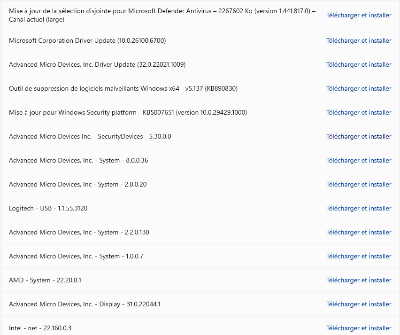Download and install AMD System 2.0.0.20
This screenshot has height=335, width=400.
pos(359,184)
